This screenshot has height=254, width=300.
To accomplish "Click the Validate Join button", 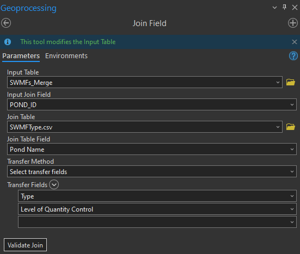I will pyautogui.click(x=25, y=245).
